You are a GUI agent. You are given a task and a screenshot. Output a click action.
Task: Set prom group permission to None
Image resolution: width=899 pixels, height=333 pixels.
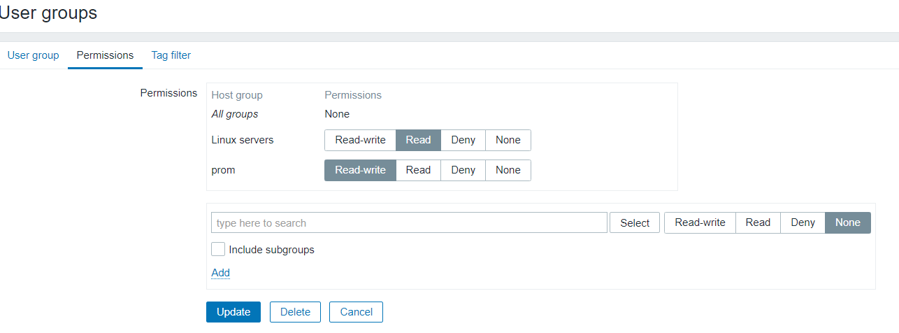coord(508,170)
